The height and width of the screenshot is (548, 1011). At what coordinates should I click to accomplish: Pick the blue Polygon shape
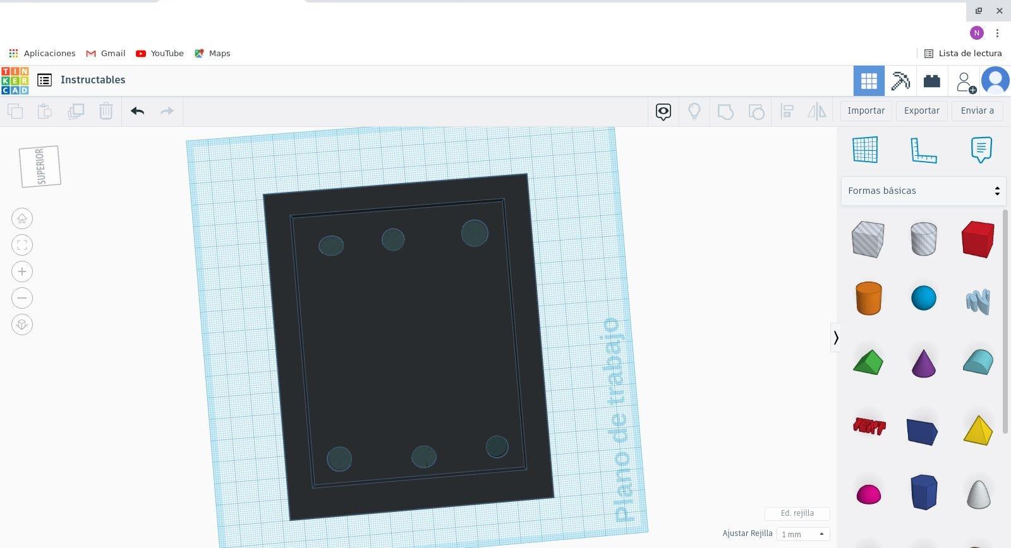(924, 492)
